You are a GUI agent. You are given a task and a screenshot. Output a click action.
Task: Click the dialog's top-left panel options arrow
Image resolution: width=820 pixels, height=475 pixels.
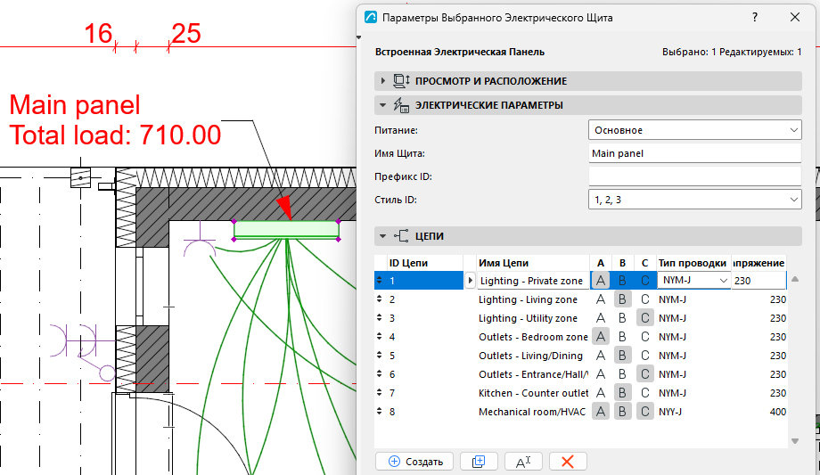coord(358,37)
